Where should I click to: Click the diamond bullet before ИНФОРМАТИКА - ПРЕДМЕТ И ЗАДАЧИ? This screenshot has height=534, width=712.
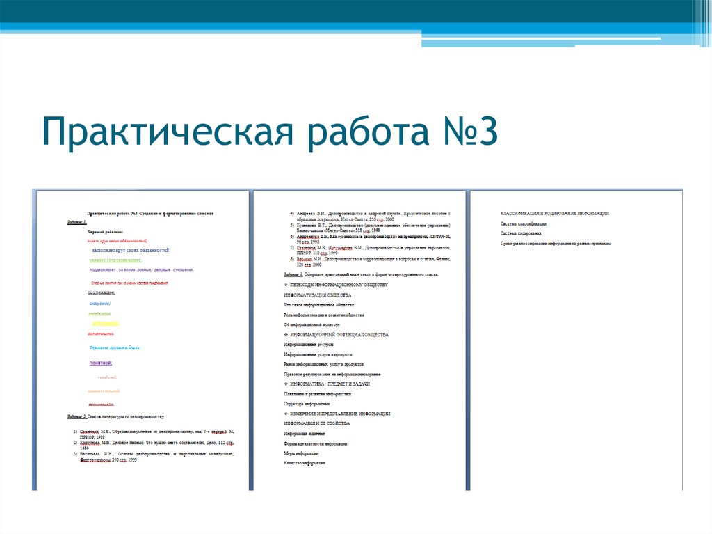point(284,384)
